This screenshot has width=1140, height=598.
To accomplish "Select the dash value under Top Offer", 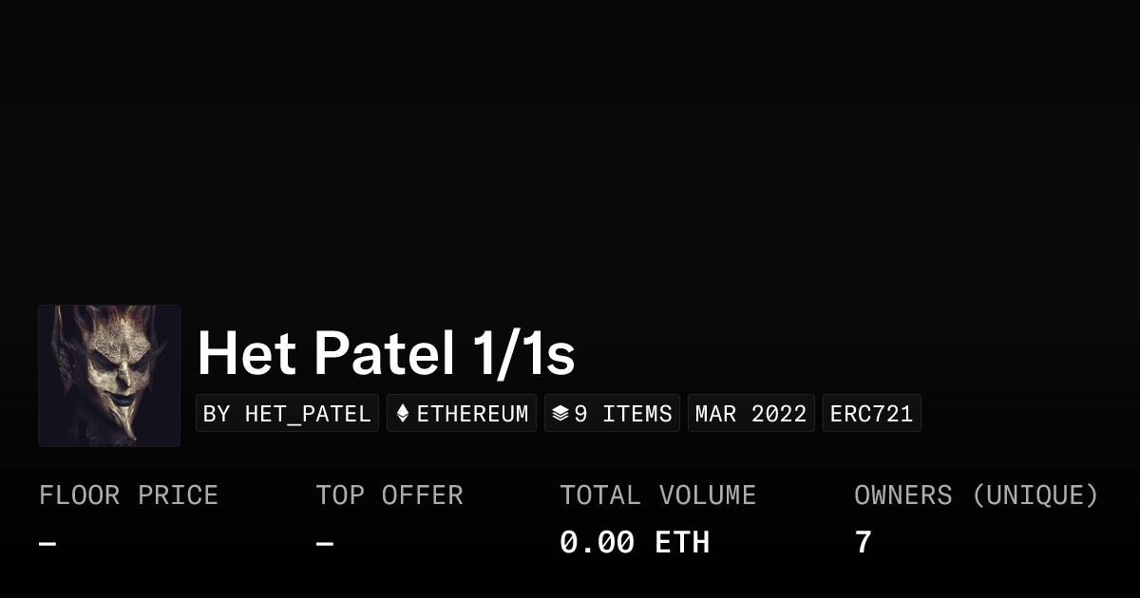I will coord(325,544).
